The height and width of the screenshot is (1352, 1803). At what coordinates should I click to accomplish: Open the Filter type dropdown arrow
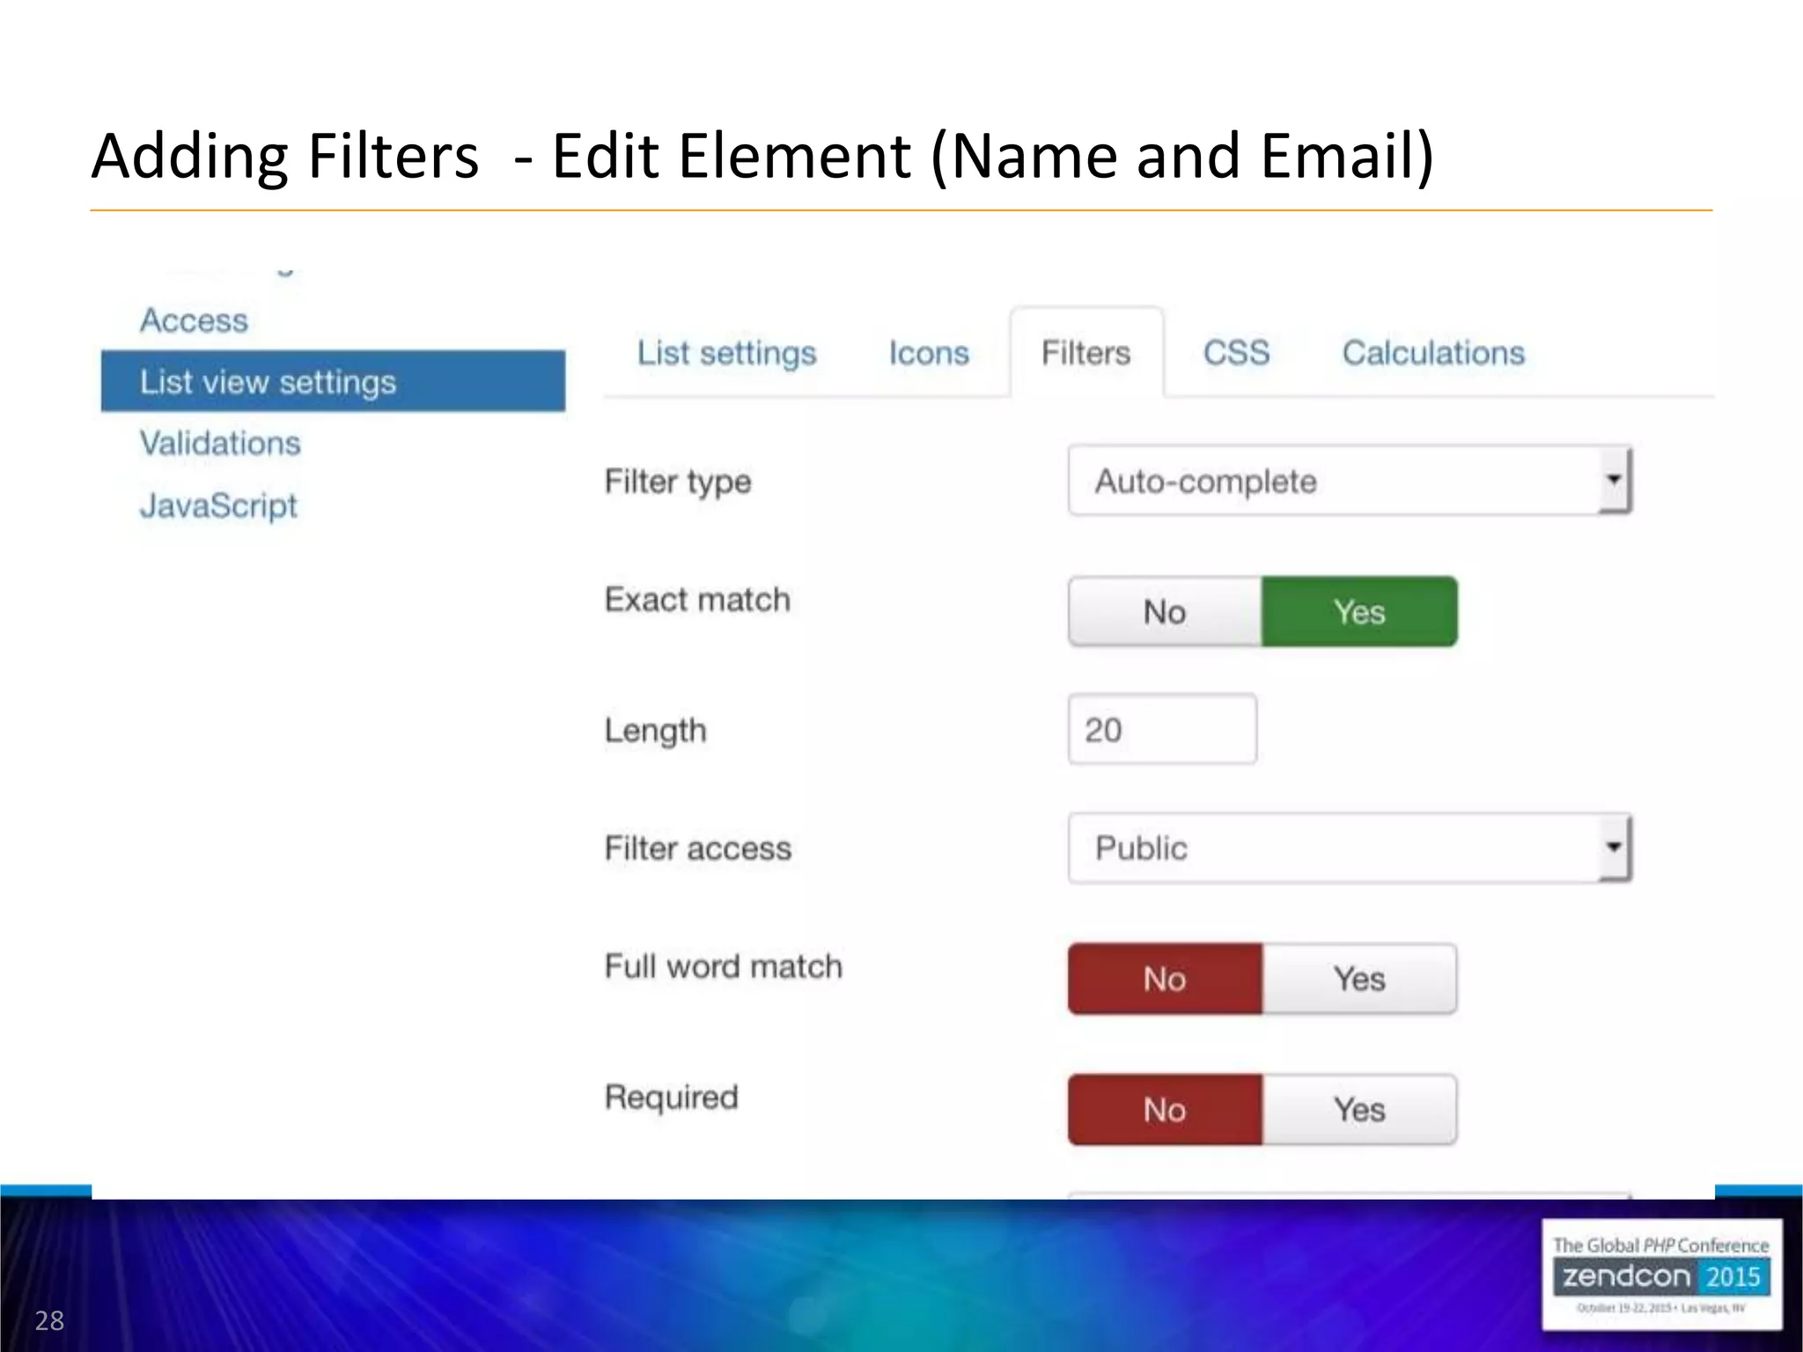[1613, 481]
